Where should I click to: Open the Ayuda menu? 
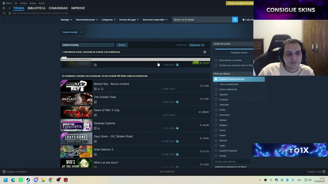click(42, 3)
